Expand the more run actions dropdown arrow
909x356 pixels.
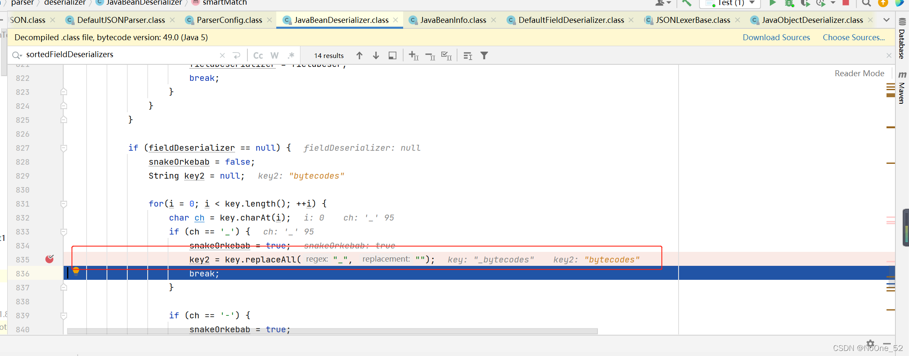click(833, 3)
